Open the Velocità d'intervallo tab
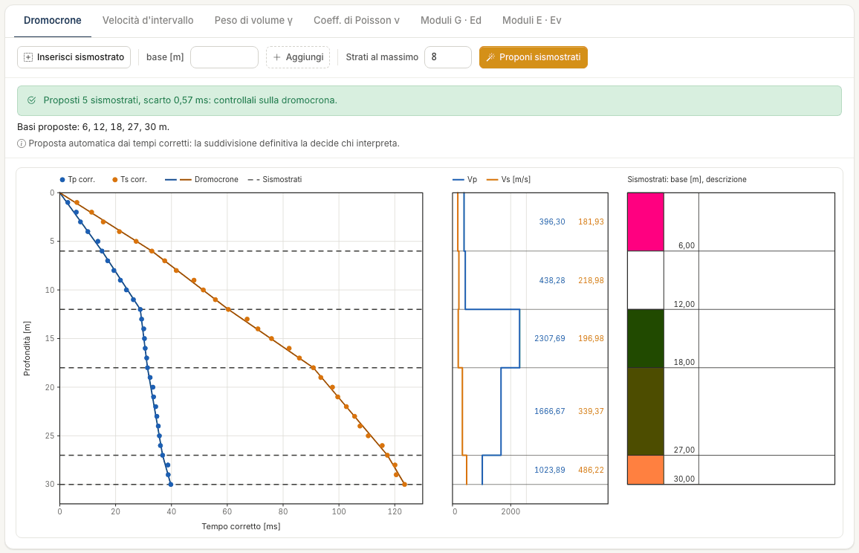 pos(148,20)
